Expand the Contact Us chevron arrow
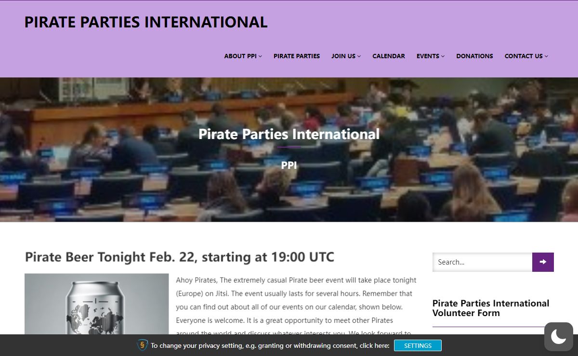 click(x=546, y=56)
